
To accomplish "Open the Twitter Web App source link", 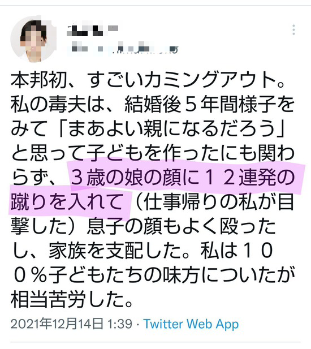I will tap(191, 324).
